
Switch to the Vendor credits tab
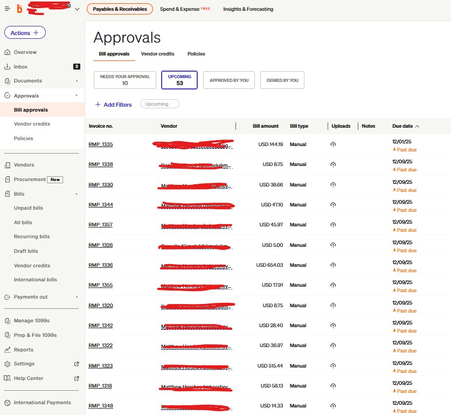point(158,54)
